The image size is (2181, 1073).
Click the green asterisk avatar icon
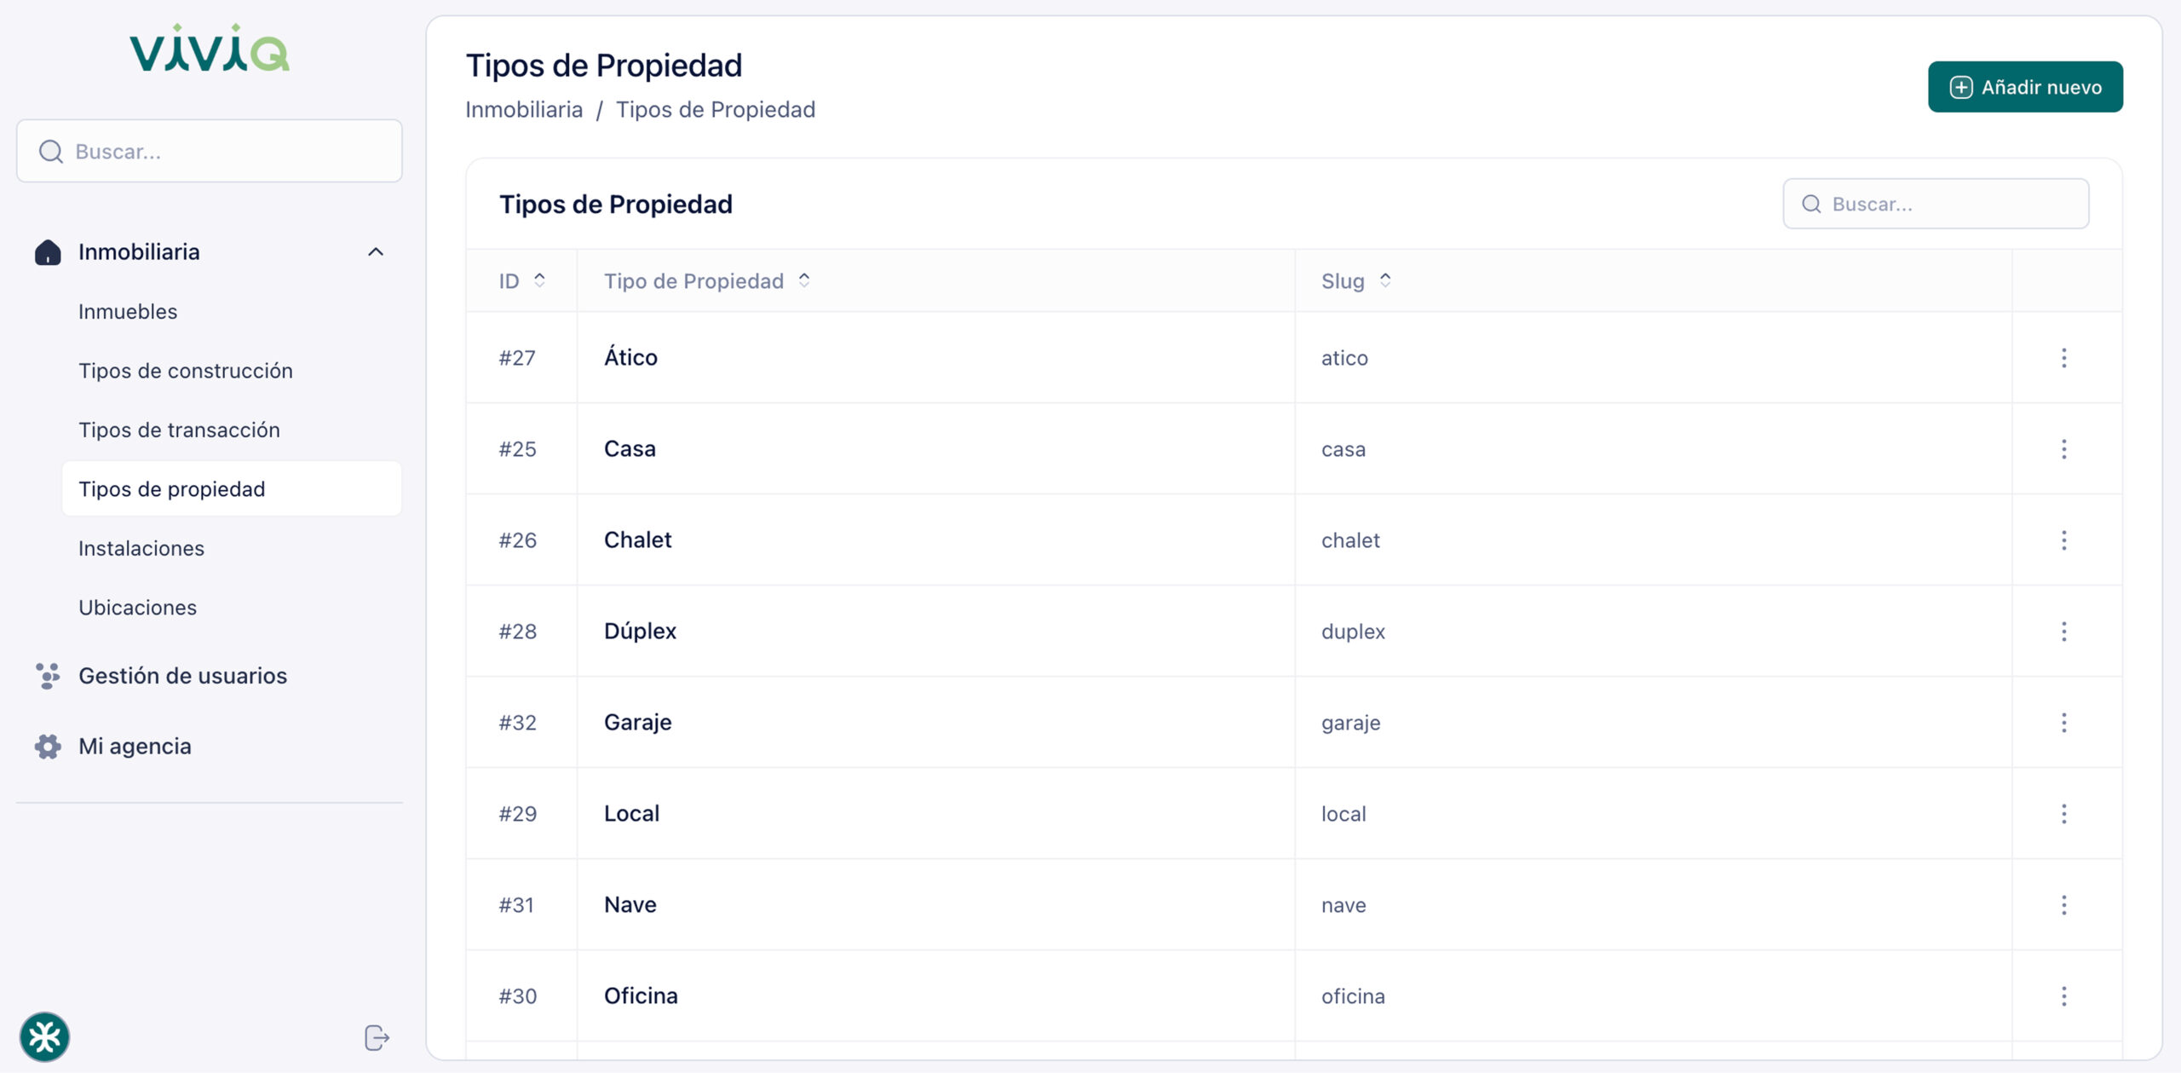click(44, 1037)
